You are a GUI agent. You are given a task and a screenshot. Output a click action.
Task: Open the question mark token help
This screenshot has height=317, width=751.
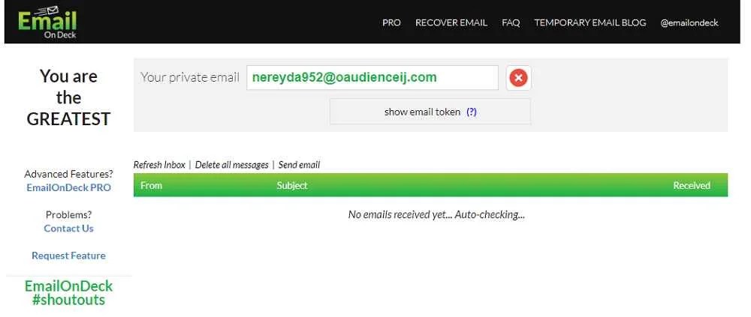coord(472,112)
